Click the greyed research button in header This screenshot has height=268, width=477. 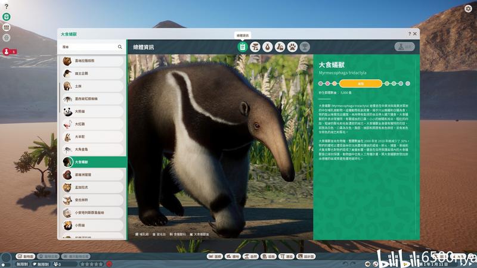pyautogui.click(x=405, y=47)
